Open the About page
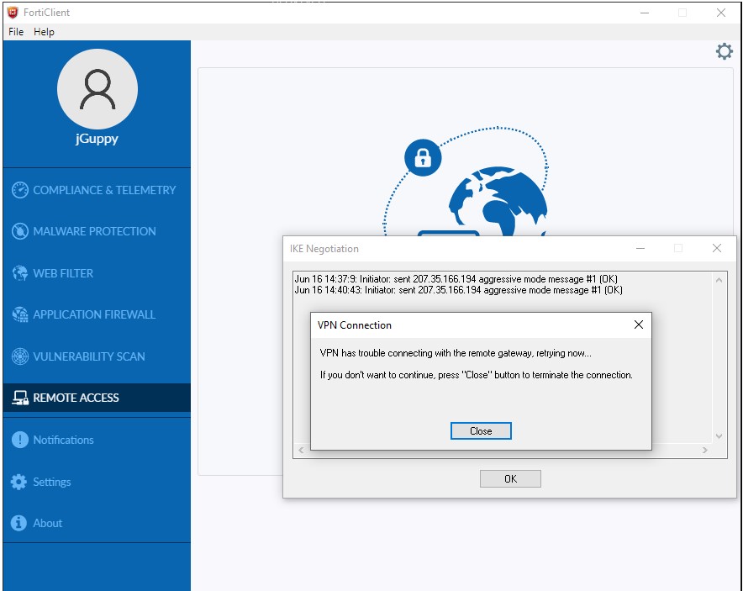 click(97, 523)
